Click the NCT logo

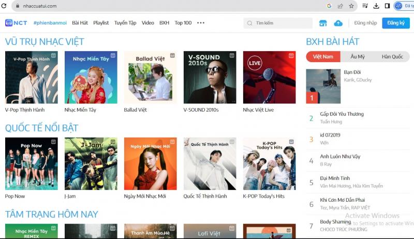click(x=16, y=23)
